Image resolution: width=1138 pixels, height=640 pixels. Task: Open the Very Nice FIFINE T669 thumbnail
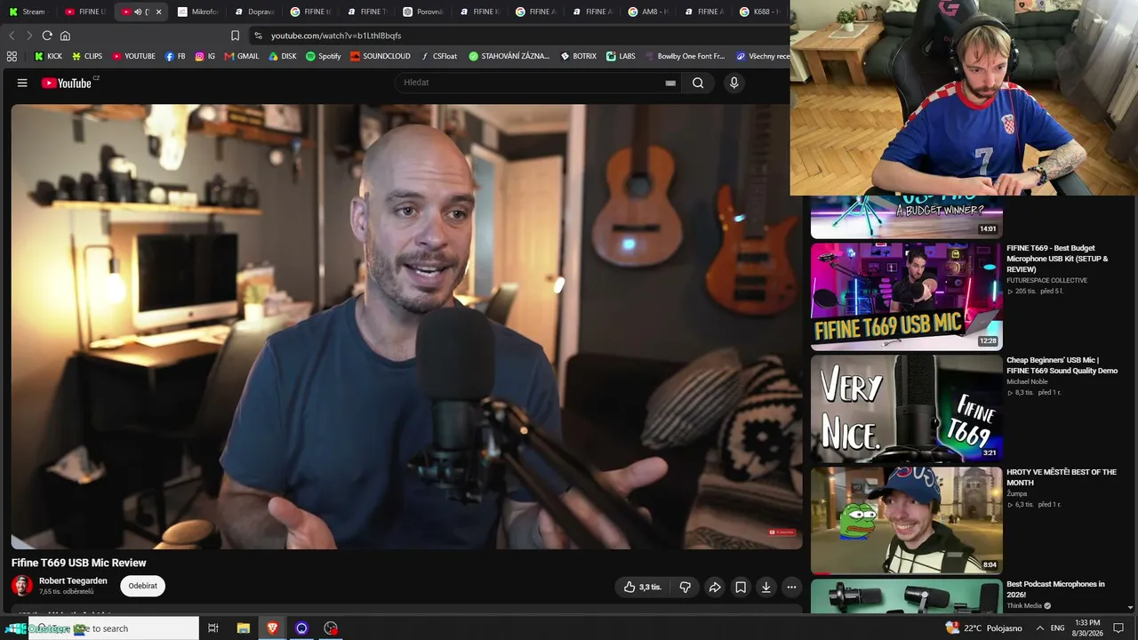point(906,409)
